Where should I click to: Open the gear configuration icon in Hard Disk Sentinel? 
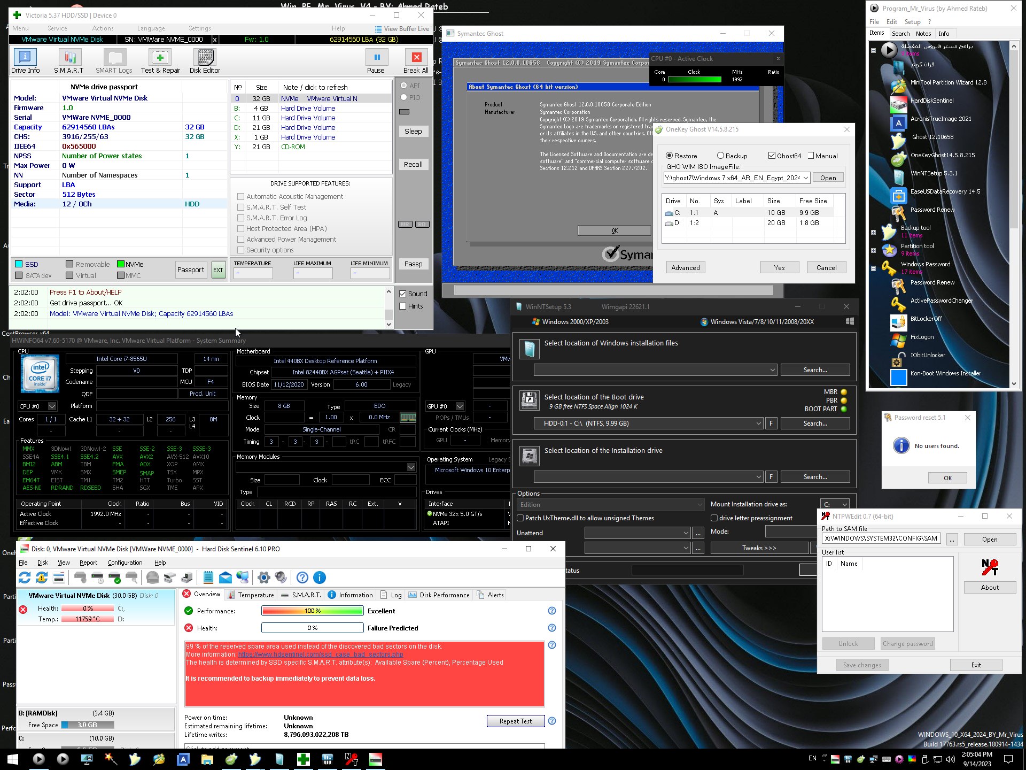[263, 577]
